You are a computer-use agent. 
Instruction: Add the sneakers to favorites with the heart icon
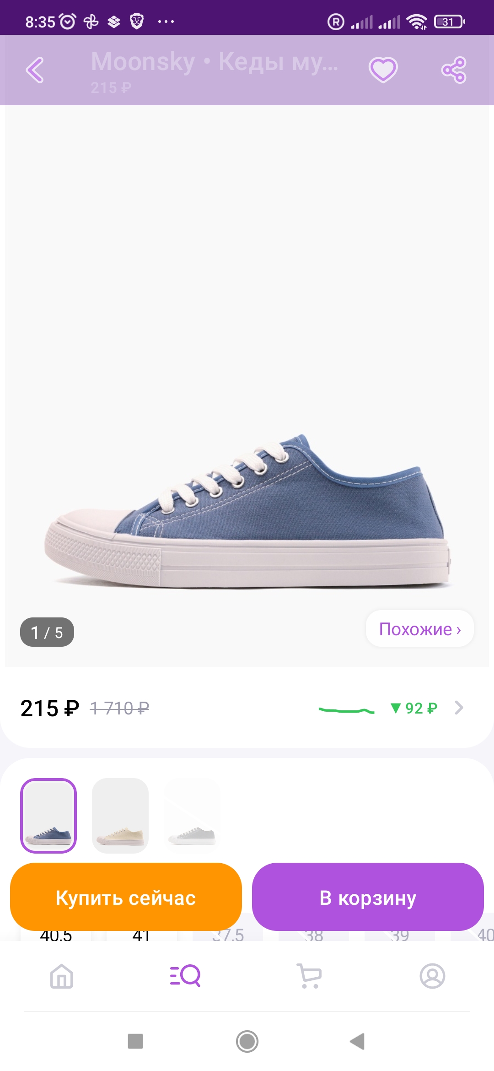[x=383, y=70]
